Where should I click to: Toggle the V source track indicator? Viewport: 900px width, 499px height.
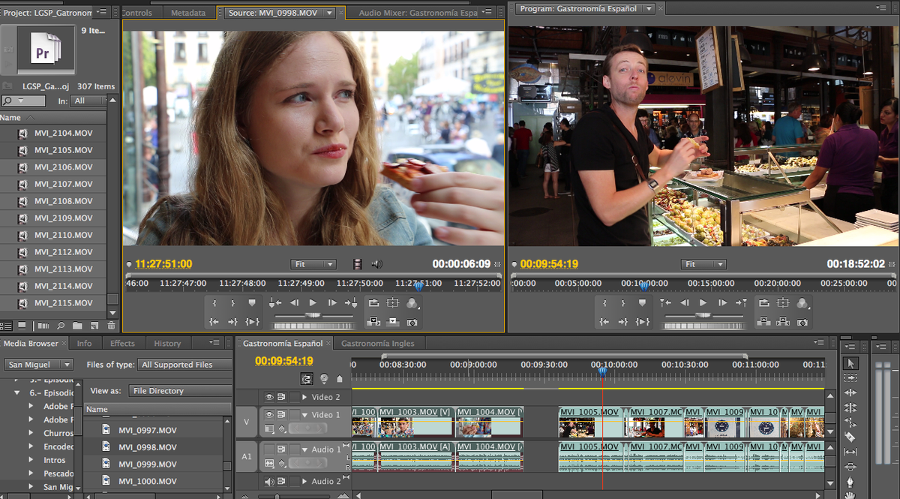pos(247,422)
